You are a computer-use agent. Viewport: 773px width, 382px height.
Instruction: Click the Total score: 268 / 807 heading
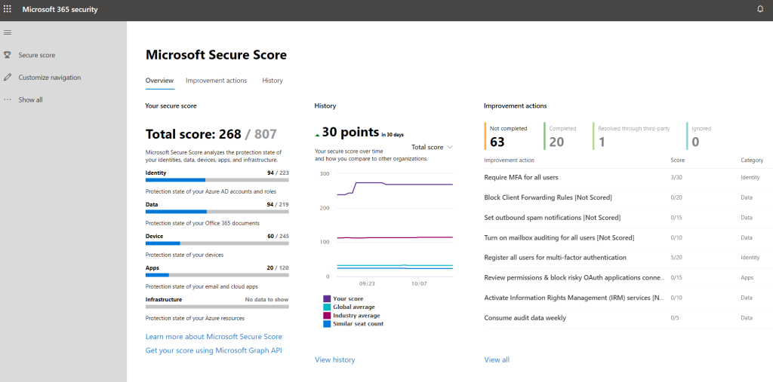pos(211,134)
